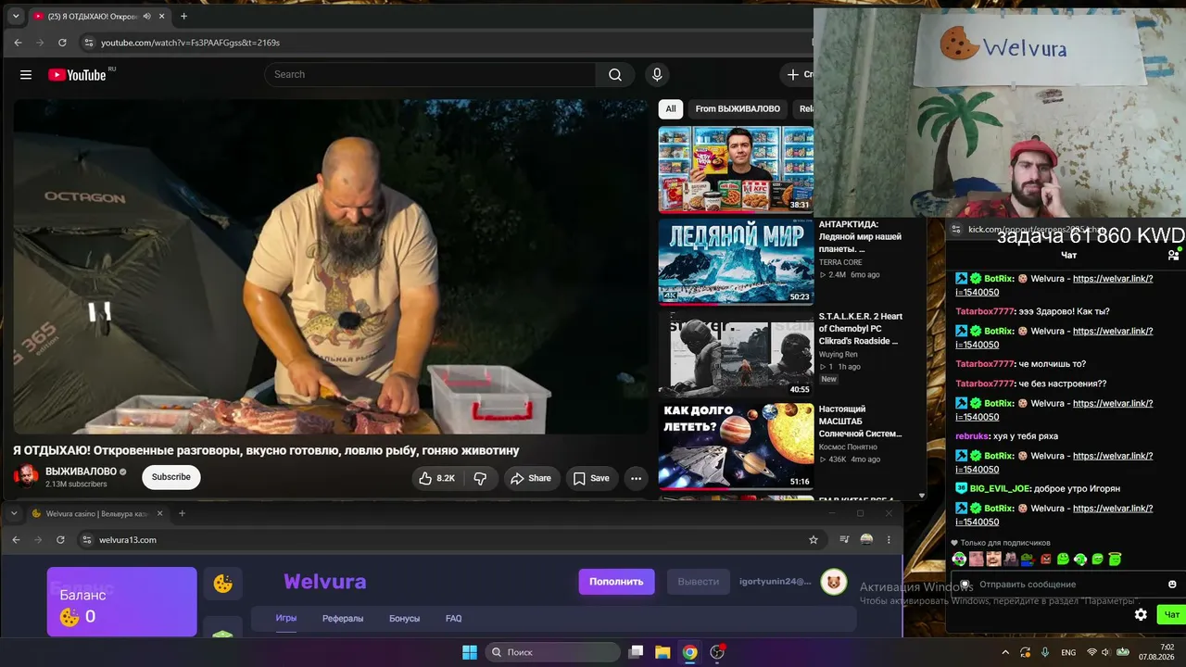Like the video with thumbs up
Viewport: 1186px width, 667px height.
pos(437,478)
